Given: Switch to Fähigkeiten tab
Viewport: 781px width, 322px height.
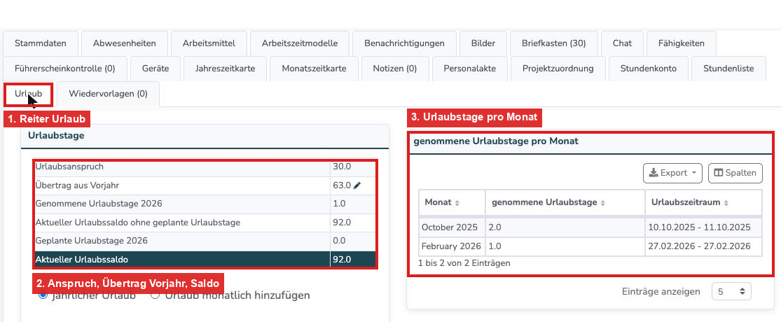Looking at the screenshot, I should tap(682, 43).
